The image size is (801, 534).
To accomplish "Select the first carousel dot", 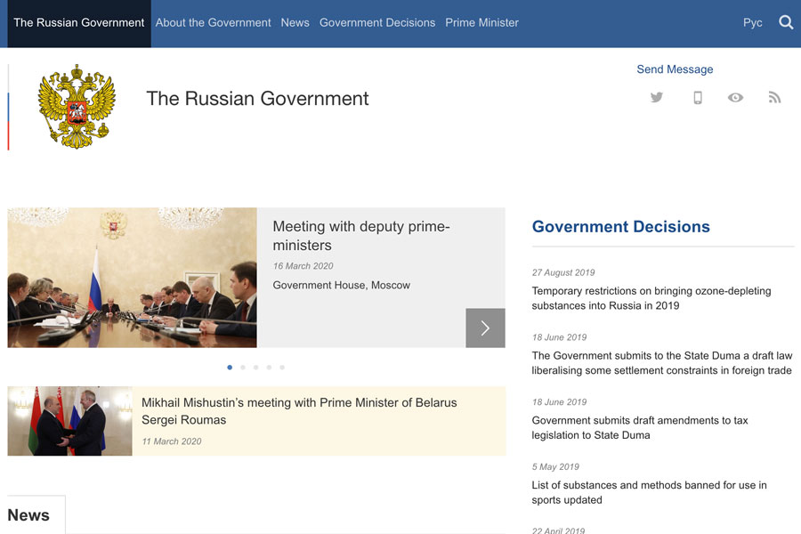I will pyautogui.click(x=230, y=368).
